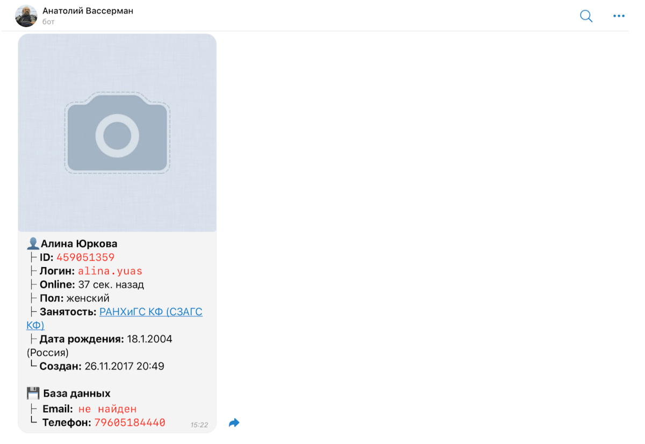
Task: Click the 15:22 message timestamp
Action: [x=199, y=425]
